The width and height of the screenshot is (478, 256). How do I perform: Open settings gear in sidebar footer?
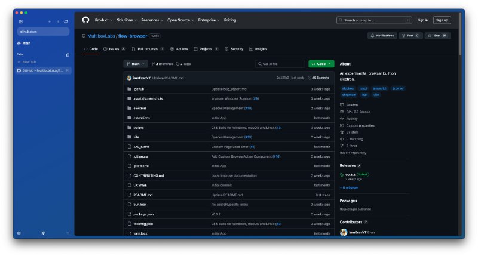19,233
